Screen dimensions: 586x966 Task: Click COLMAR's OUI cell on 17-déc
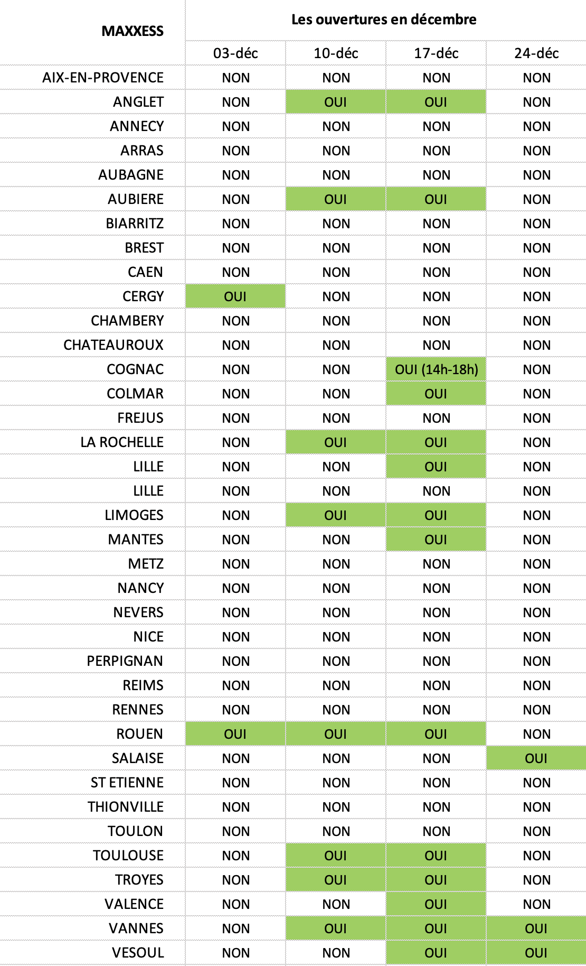coord(436,394)
